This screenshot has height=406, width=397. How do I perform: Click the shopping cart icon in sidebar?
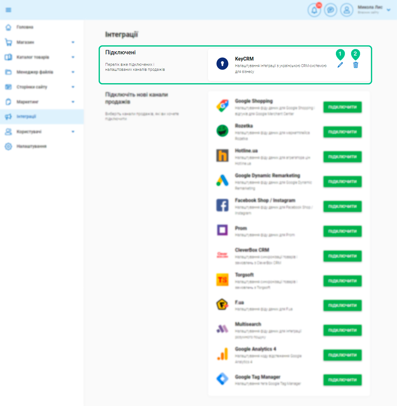pyautogui.click(x=8, y=42)
